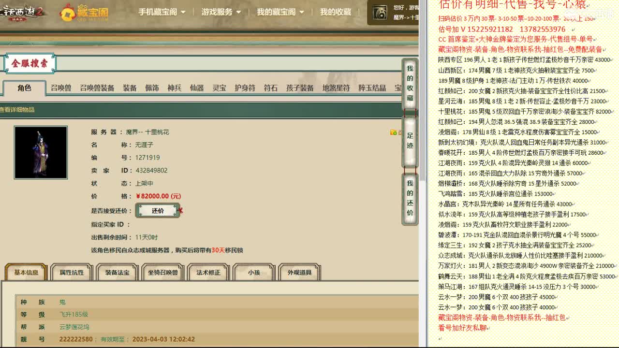Open the 我的藏宝阁 dropdown menu

coord(280,12)
